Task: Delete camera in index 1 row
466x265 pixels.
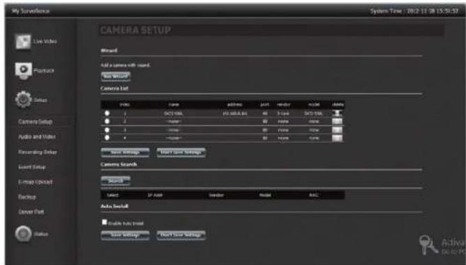Action: [x=337, y=113]
